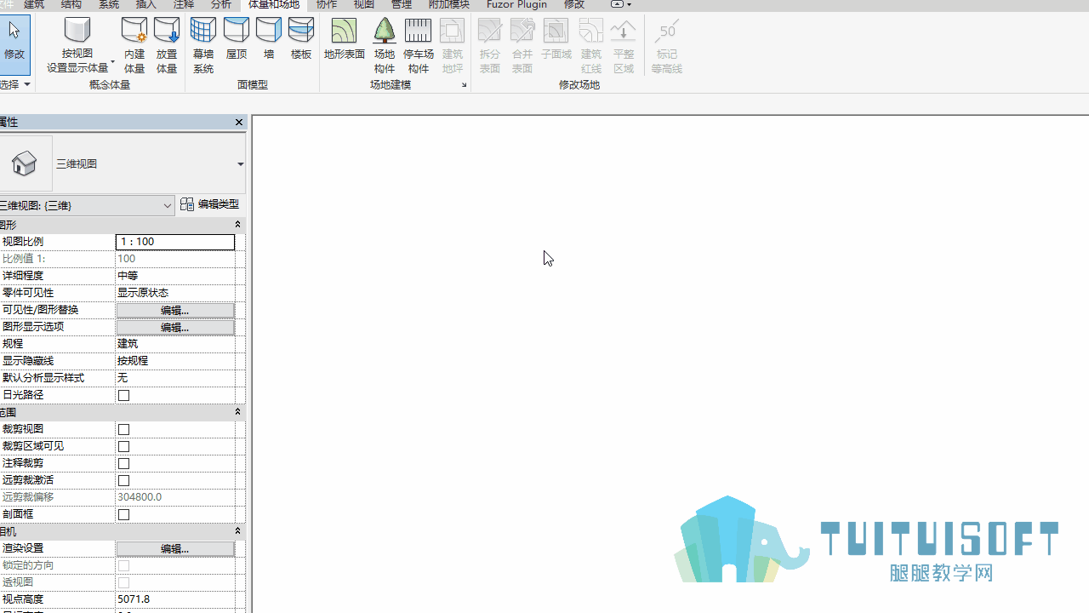Expand the 按视图设置显示体量 dropdown arrow
The height and width of the screenshot is (613, 1089).
(112, 62)
